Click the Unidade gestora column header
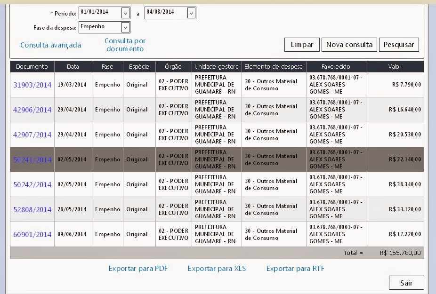Image resolution: width=436 pixels, height=294 pixels. [x=216, y=67]
